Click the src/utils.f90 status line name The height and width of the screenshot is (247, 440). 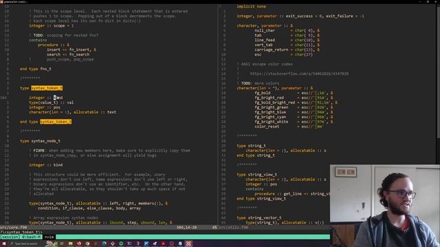(x=233, y=227)
